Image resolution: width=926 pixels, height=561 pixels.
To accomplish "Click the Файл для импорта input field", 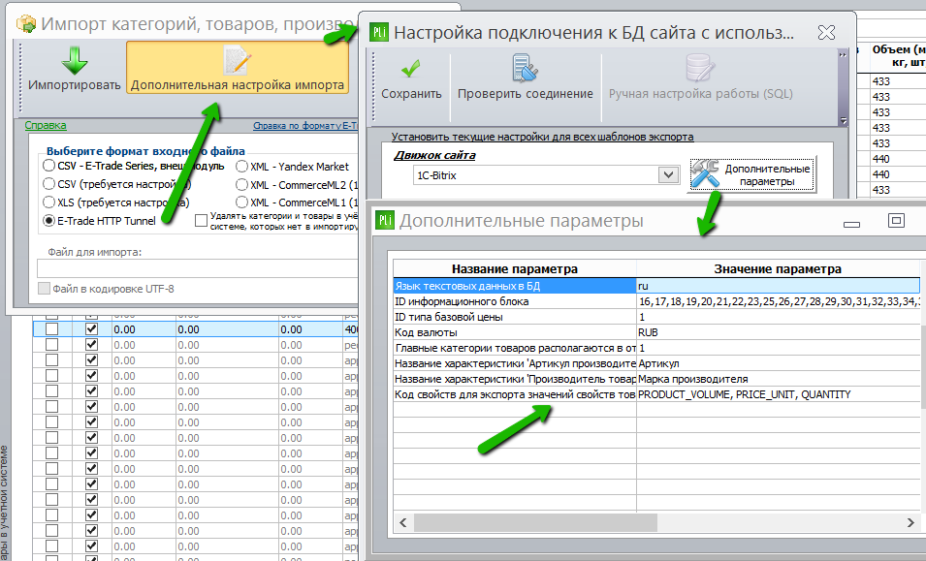I will [197, 268].
